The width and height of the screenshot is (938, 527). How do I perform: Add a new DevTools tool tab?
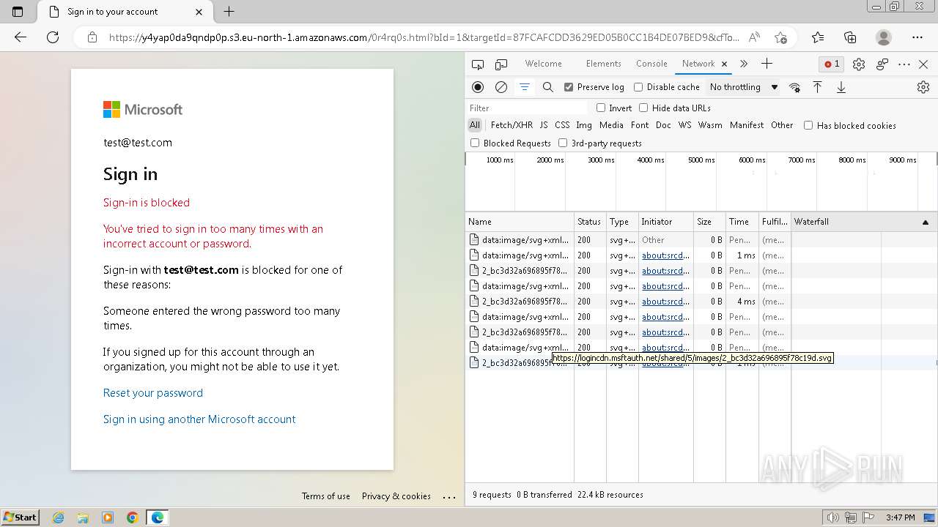point(767,64)
